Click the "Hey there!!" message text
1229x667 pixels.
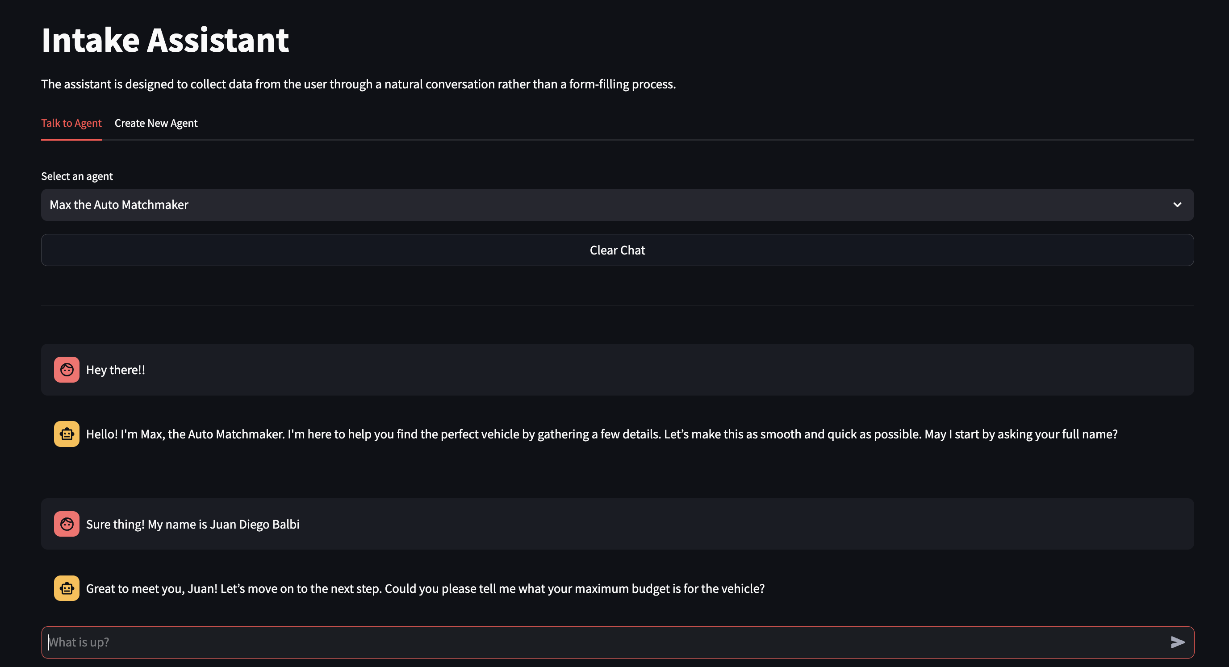116,370
